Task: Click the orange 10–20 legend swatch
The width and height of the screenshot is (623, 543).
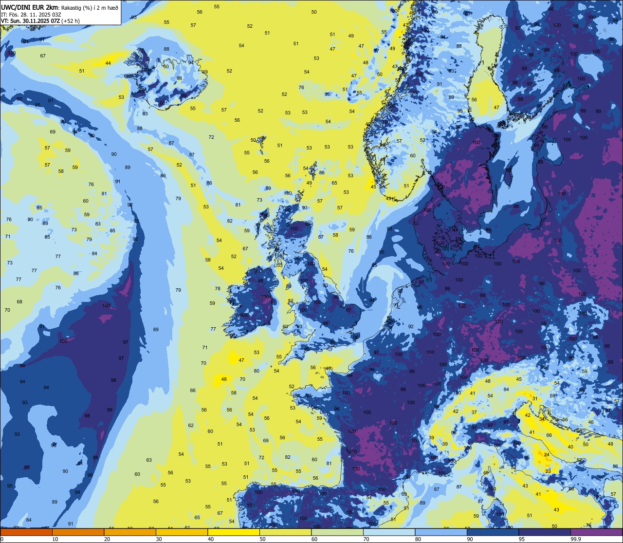Action: pos(78,532)
